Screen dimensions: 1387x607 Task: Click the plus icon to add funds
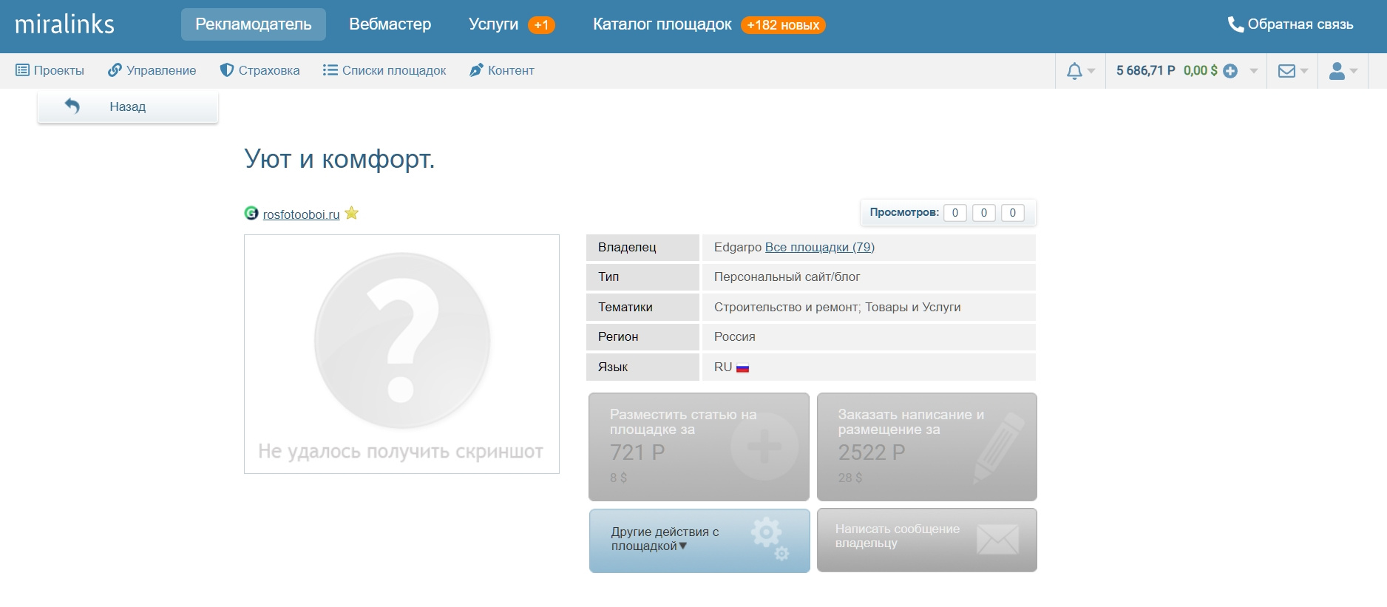(x=1230, y=71)
